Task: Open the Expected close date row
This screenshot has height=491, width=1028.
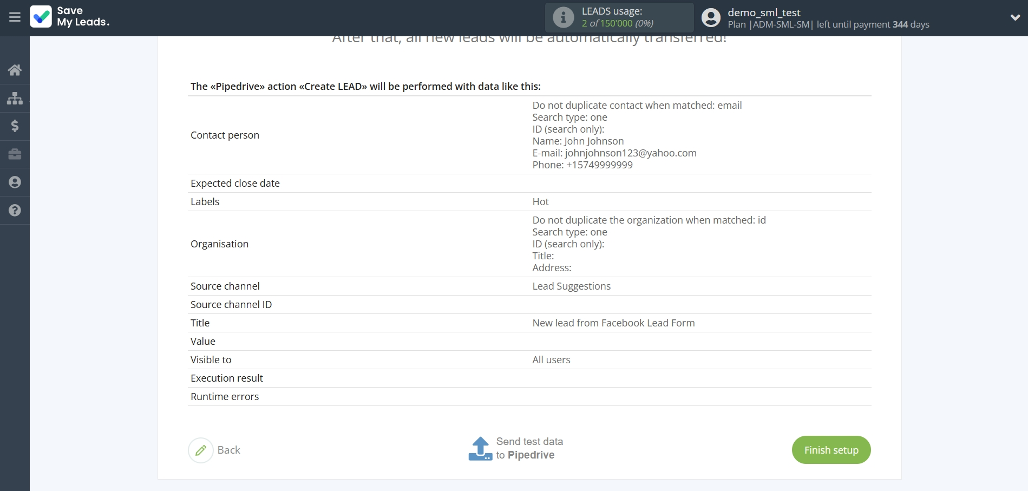Action: [x=234, y=183]
